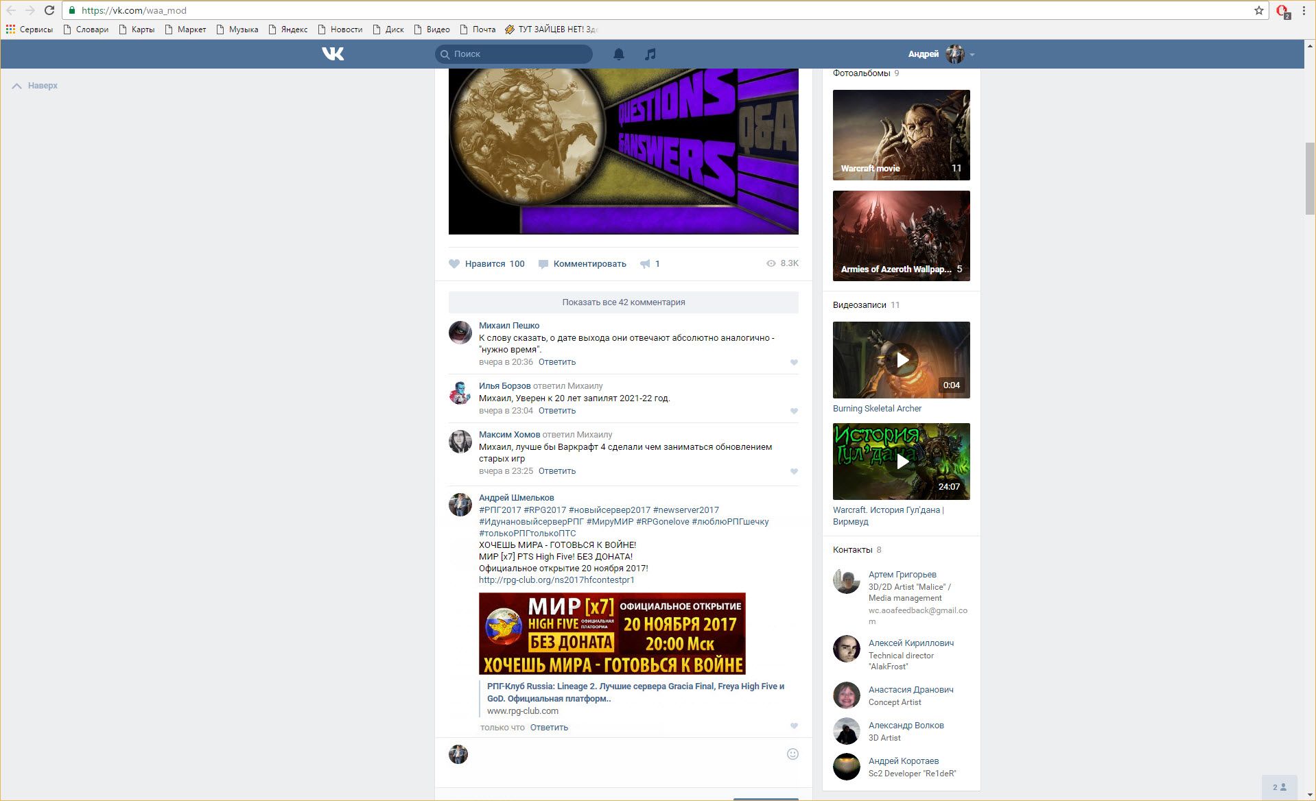Screen dimensions: 1316x801
Task: Click the VK logo home icon
Action: 333,53
